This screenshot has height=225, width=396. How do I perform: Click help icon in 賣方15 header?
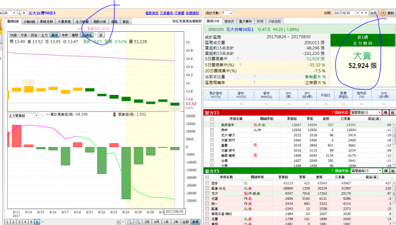(332, 171)
